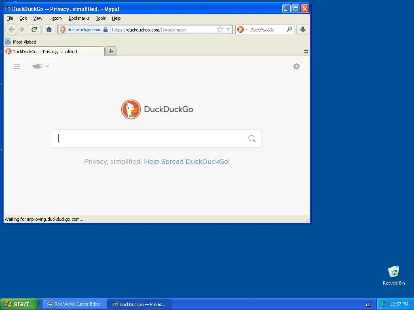Image resolution: width=414 pixels, height=310 pixels.
Task: Click the toolbar search magnifier icon
Action: click(x=289, y=29)
